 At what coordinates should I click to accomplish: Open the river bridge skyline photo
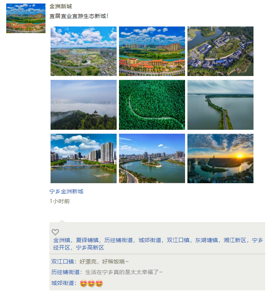point(84,158)
